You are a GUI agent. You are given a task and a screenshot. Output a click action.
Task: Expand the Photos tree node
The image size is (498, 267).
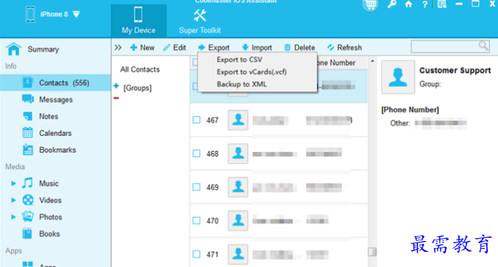(14, 217)
